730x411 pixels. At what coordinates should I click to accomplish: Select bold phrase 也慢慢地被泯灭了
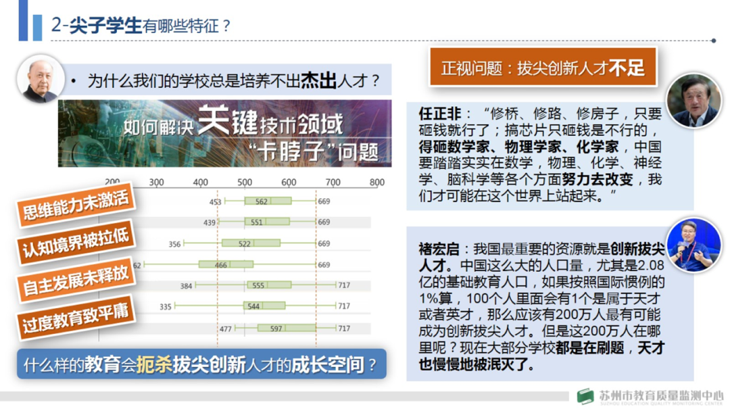click(473, 364)
